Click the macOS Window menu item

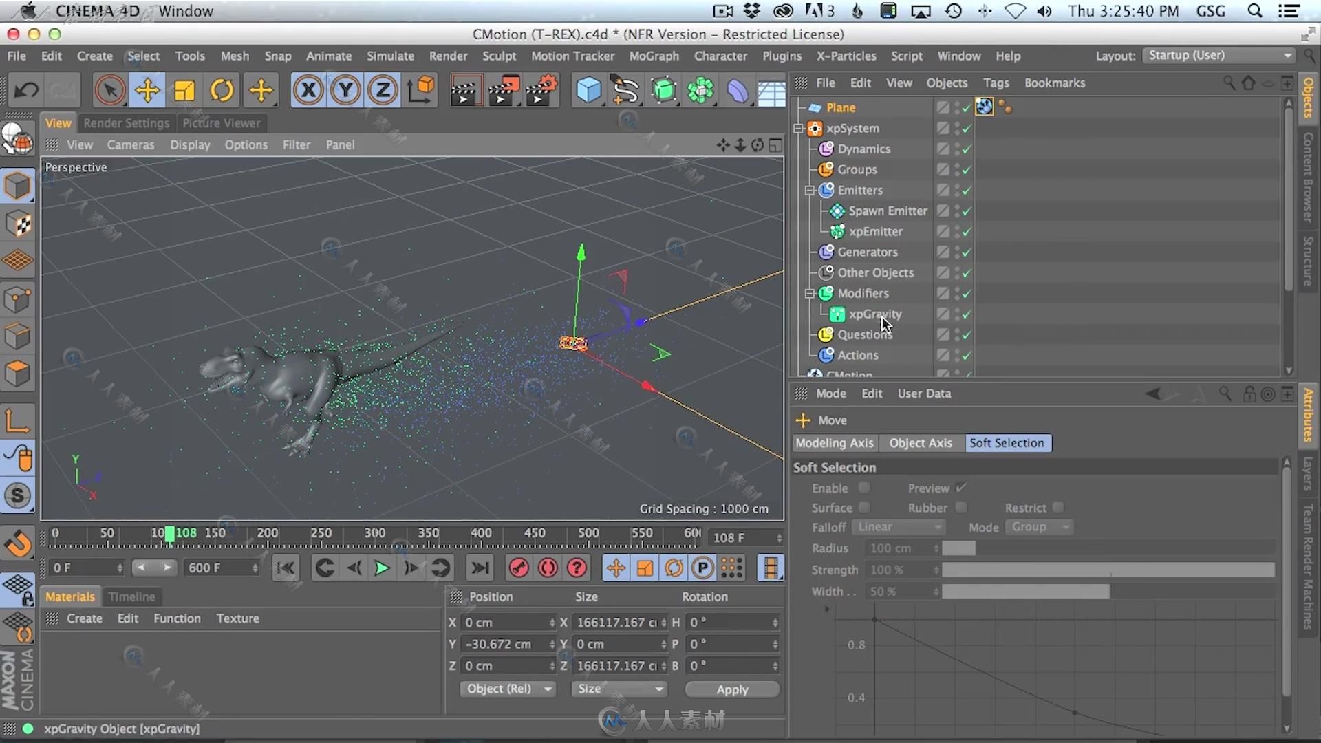[x=185, y=10]
